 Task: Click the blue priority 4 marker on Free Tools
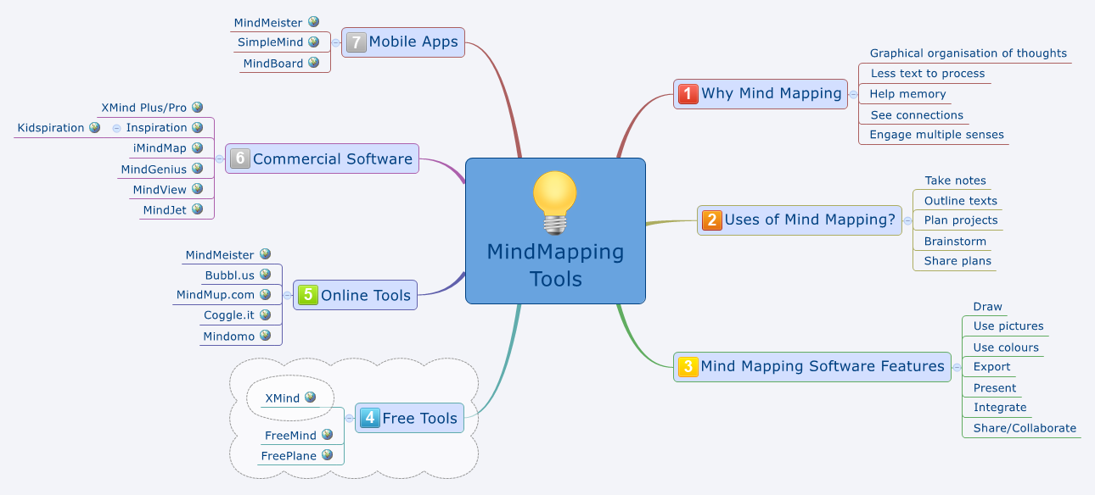click(369, 418)
